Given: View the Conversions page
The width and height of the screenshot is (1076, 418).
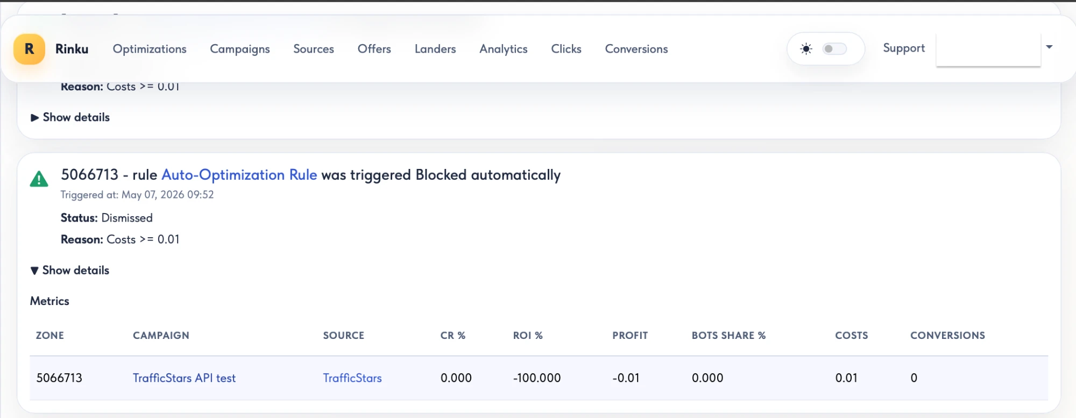Looking at the screenshot, I should 636,49.
